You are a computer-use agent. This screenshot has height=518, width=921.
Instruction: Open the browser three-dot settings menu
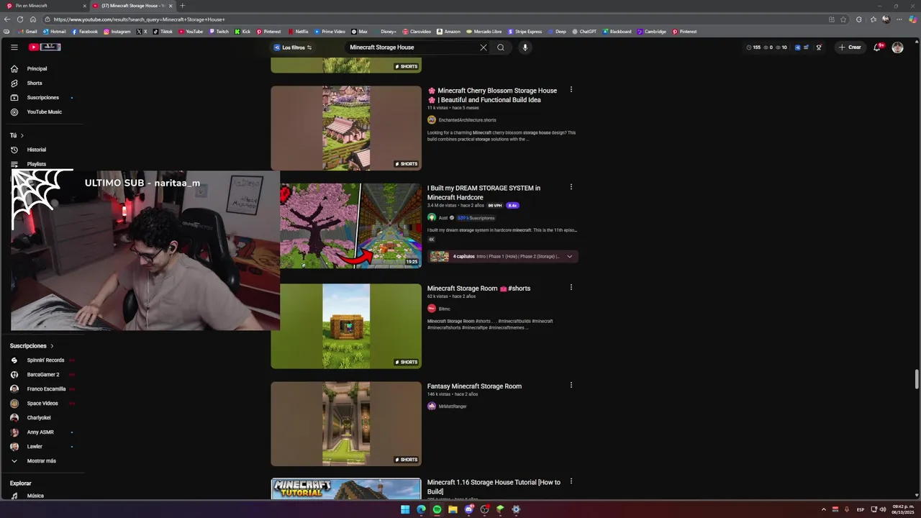pos(899,19)
